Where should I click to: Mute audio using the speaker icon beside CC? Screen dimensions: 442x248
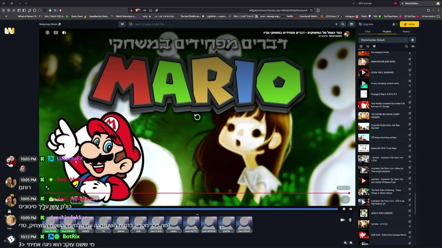pyautogui.click(x=64, y=32)
